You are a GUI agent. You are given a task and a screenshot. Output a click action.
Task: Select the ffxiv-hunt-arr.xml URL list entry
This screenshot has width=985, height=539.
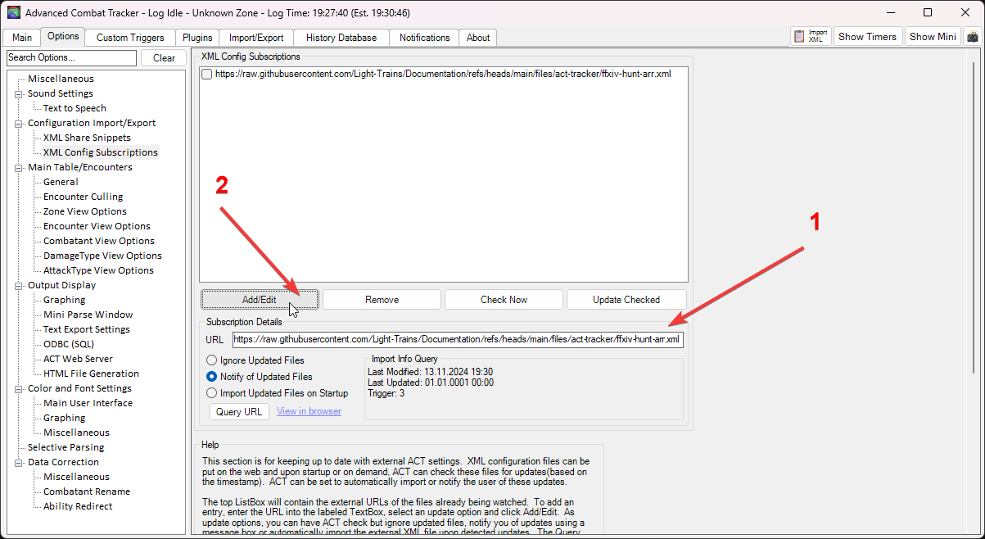(x=443, y=74)
